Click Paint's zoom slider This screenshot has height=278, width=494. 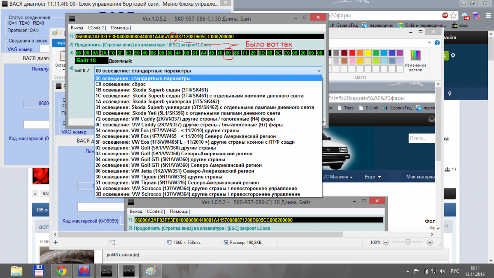pos(408,243)
